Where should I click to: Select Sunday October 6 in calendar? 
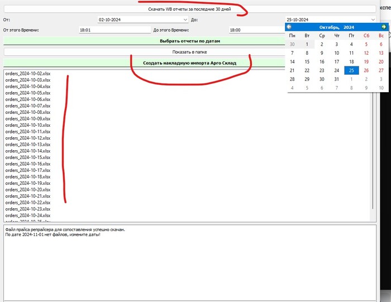pyautogui.click(x=381, y=44)
